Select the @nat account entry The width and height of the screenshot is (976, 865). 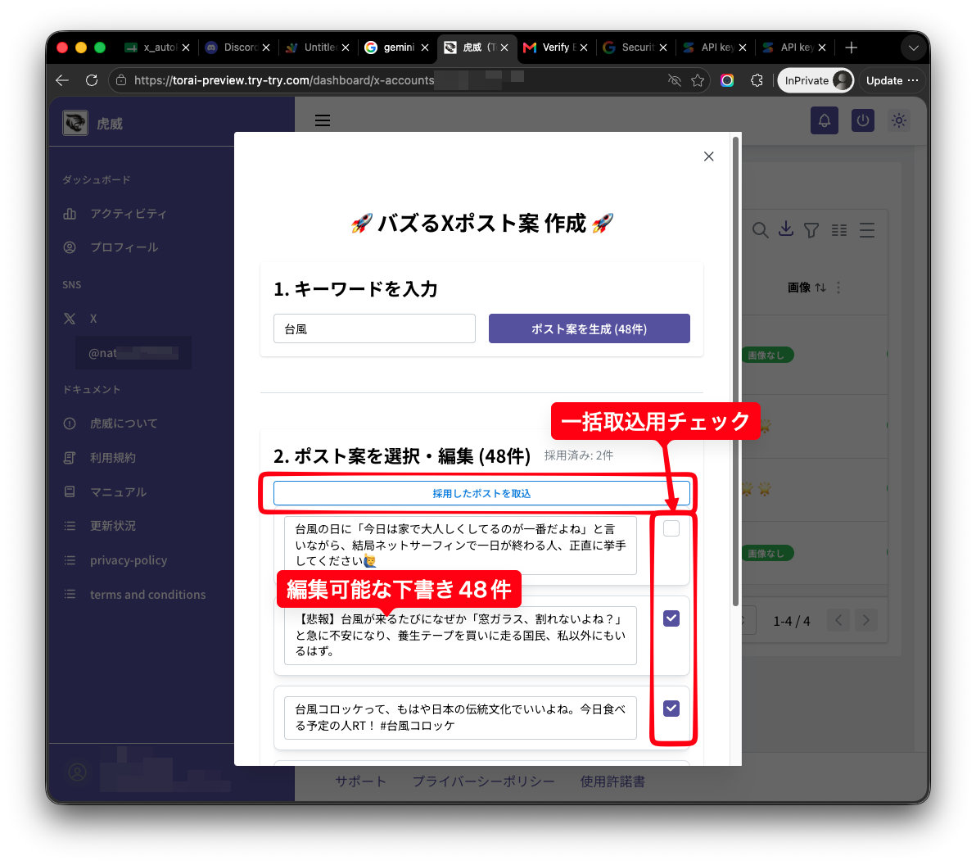(x=133, y=353)
